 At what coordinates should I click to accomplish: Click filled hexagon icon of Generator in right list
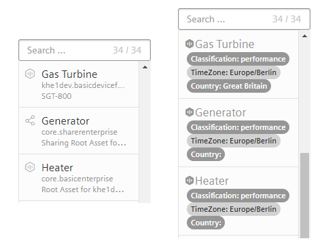(190, 112)
